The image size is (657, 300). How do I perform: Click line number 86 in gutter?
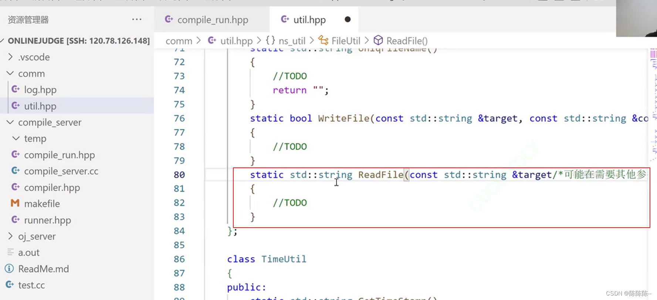click(179, 259)
